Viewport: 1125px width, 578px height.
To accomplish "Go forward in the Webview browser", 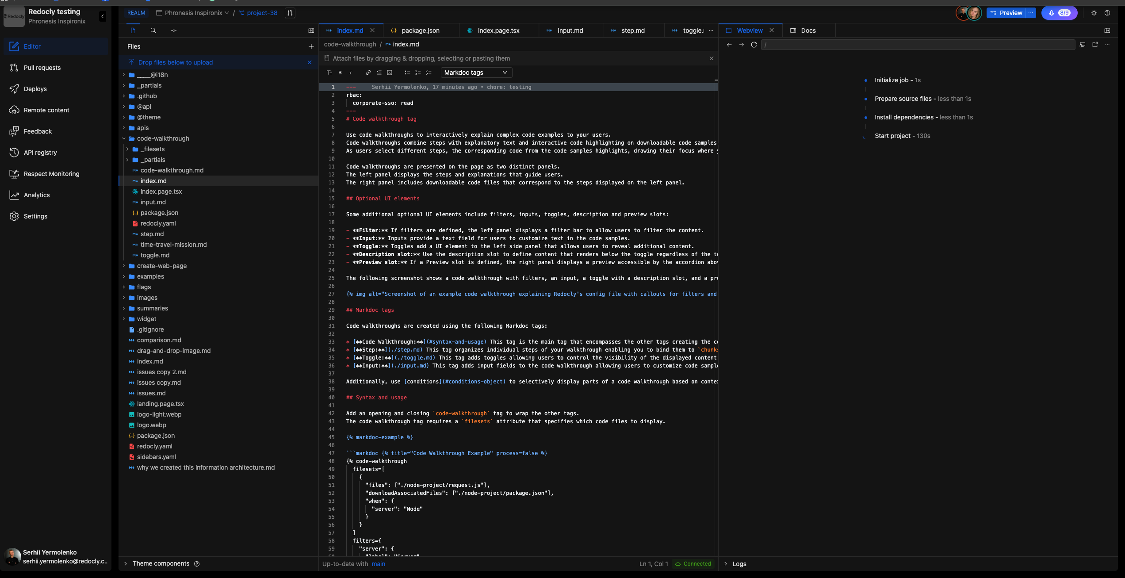I will [x=742, y=45].
